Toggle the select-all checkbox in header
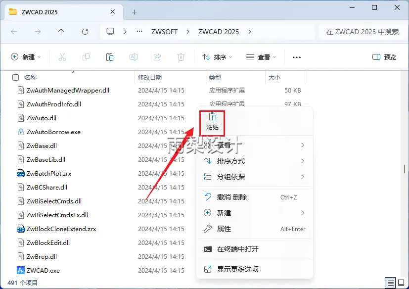The height and width of the screenshot is (289, 409). (16, 77)
